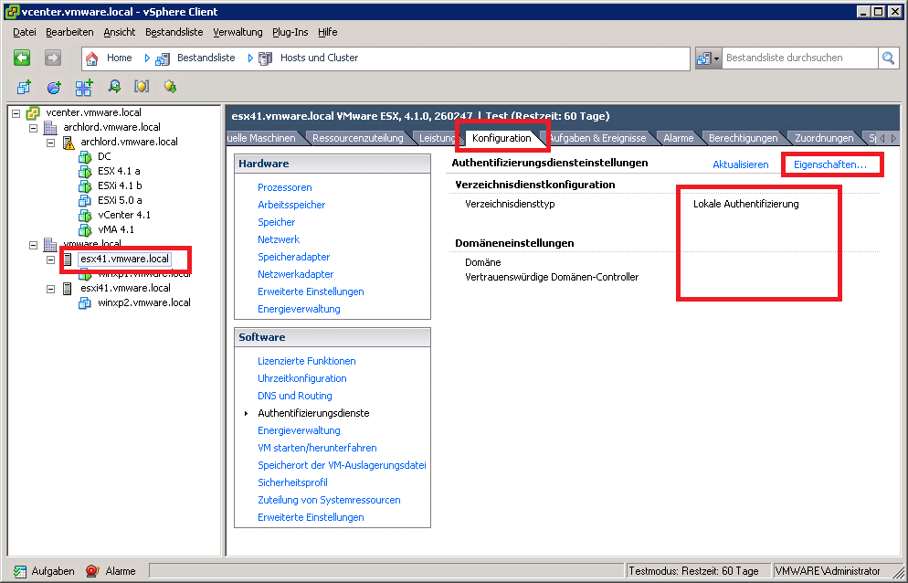Click the blue globe toolbar icon
Image resolution: width=908 pixels, height=583 pixels.
point(54,88)
